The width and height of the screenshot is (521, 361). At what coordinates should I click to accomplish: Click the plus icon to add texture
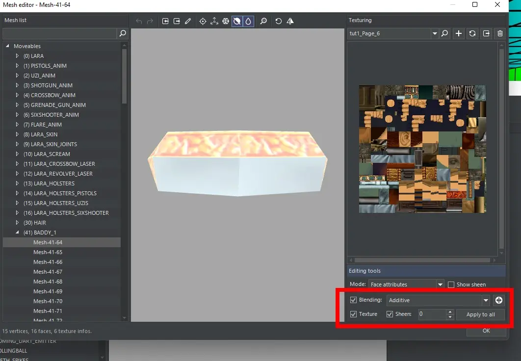pyautogui.click(x=459, y=33)
